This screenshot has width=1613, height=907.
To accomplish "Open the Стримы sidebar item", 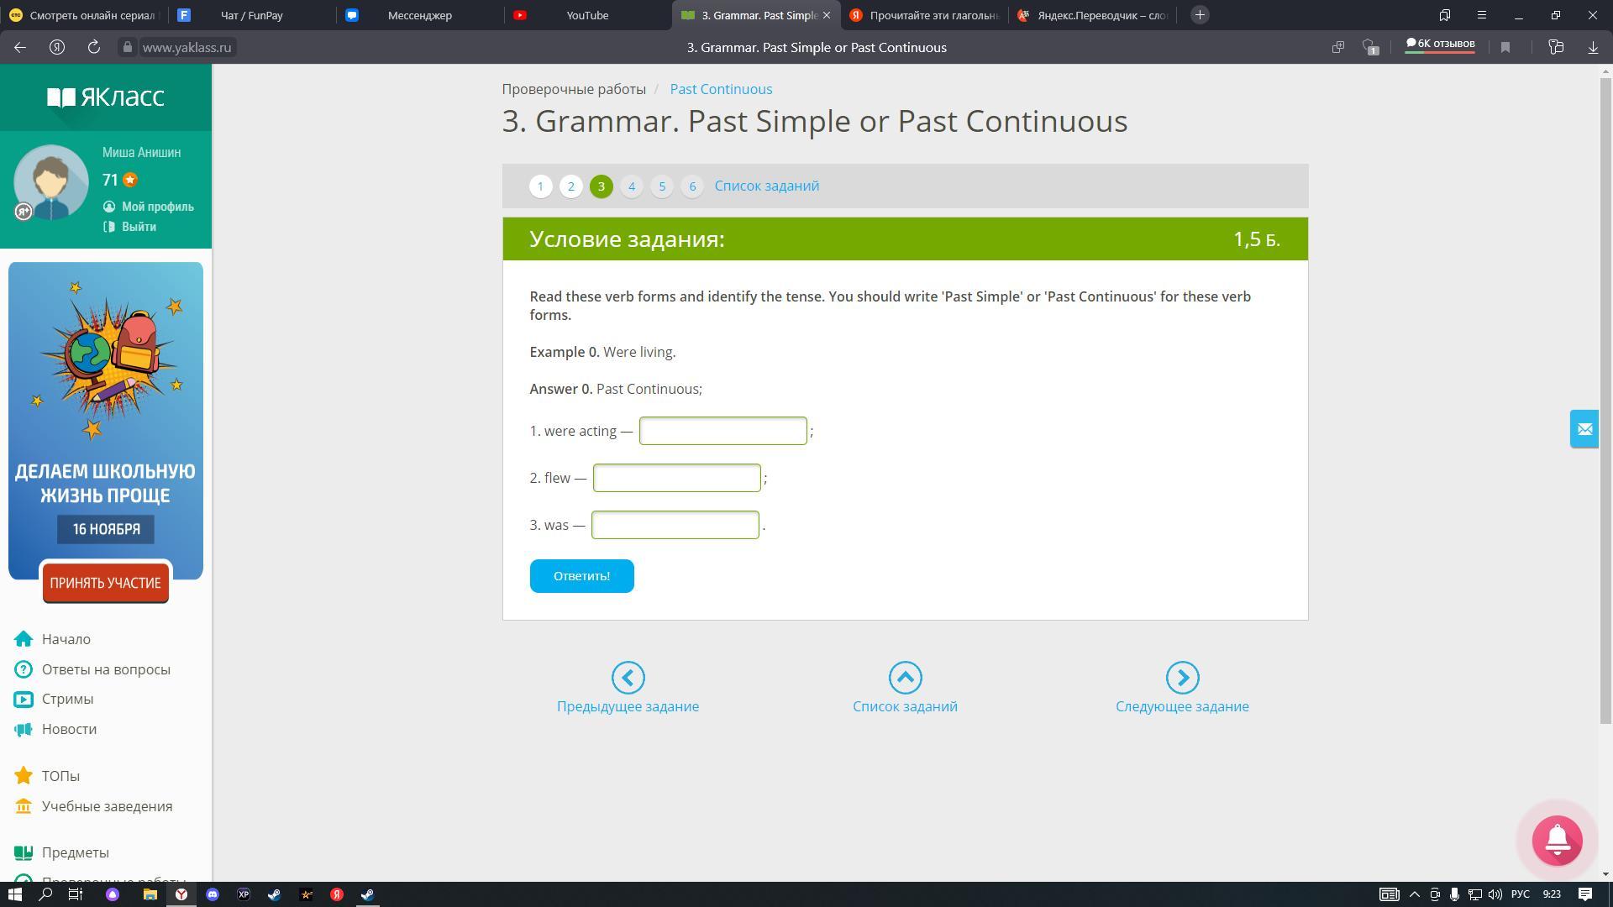I will coord(67,699).
